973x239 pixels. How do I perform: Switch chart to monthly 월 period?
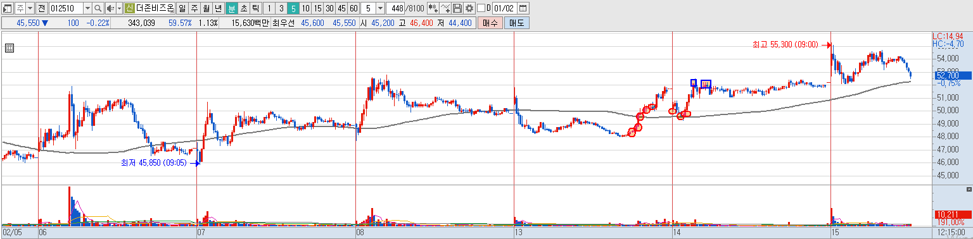coord(207,8)
